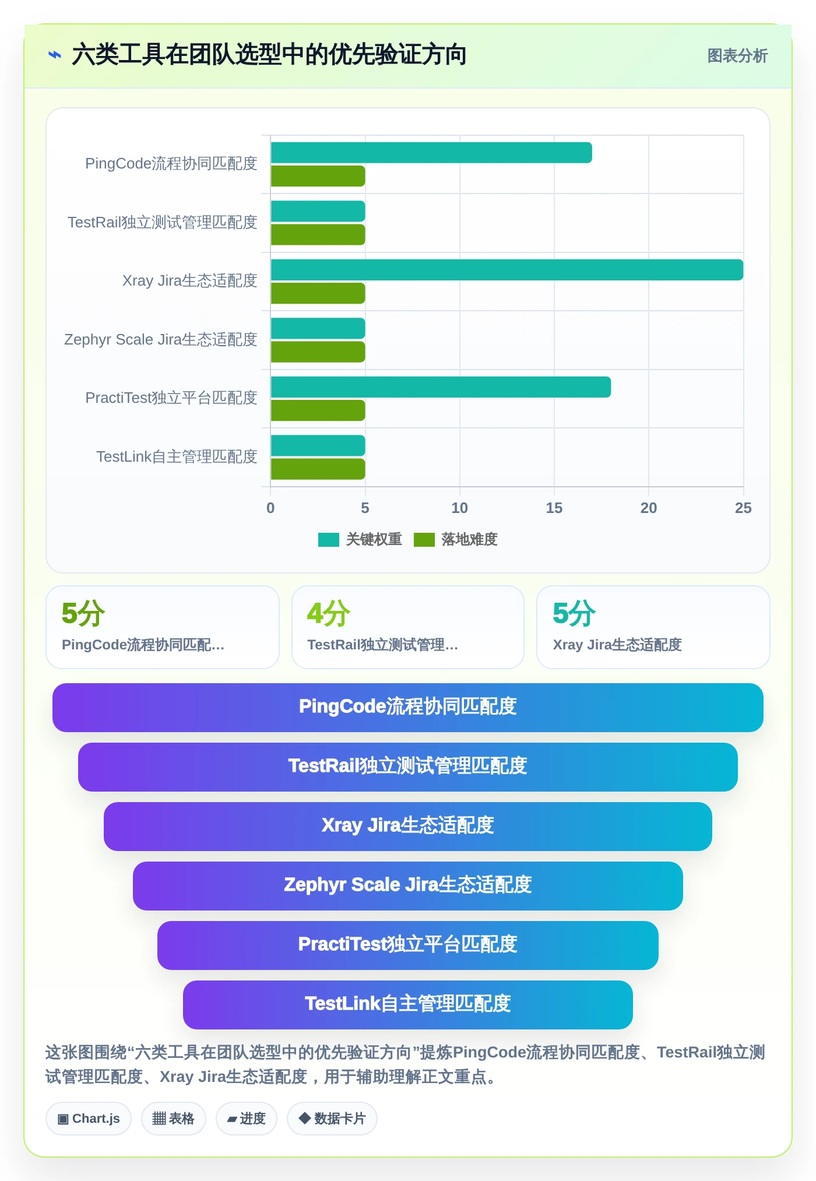Click the teal PingCode流程协同匹配度 bar
The image size is (816, 1181).
[431, 153]
